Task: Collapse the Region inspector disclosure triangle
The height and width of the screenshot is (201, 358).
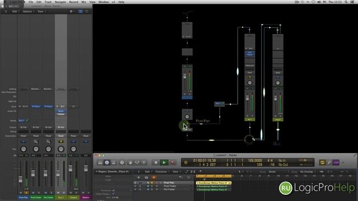Action: (x=96, y=171)
